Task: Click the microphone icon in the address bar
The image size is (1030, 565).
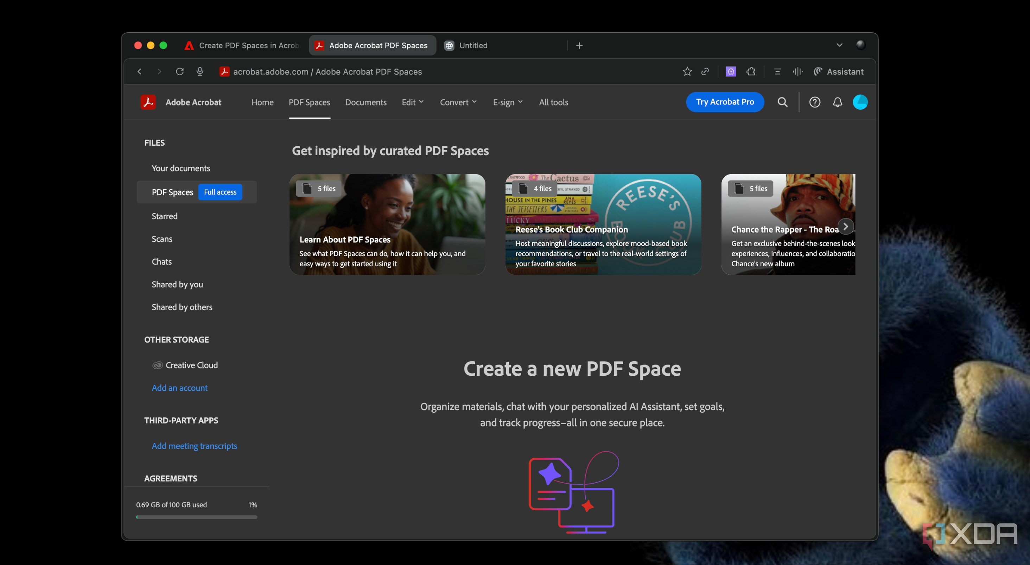Action: pos(200,71)
